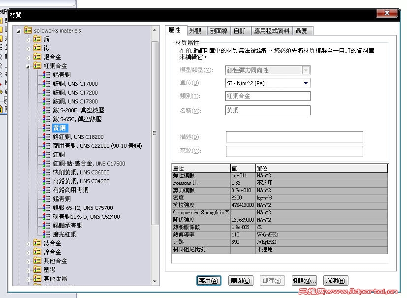
Task: Click the 值 column header
Action: click(x=243, y=168)
